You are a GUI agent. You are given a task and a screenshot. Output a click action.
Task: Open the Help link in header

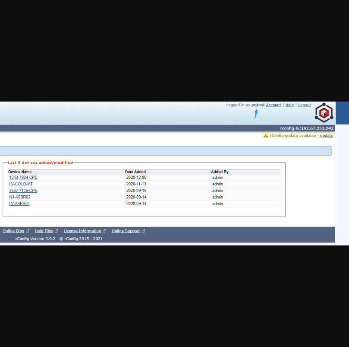pos(289,105)
